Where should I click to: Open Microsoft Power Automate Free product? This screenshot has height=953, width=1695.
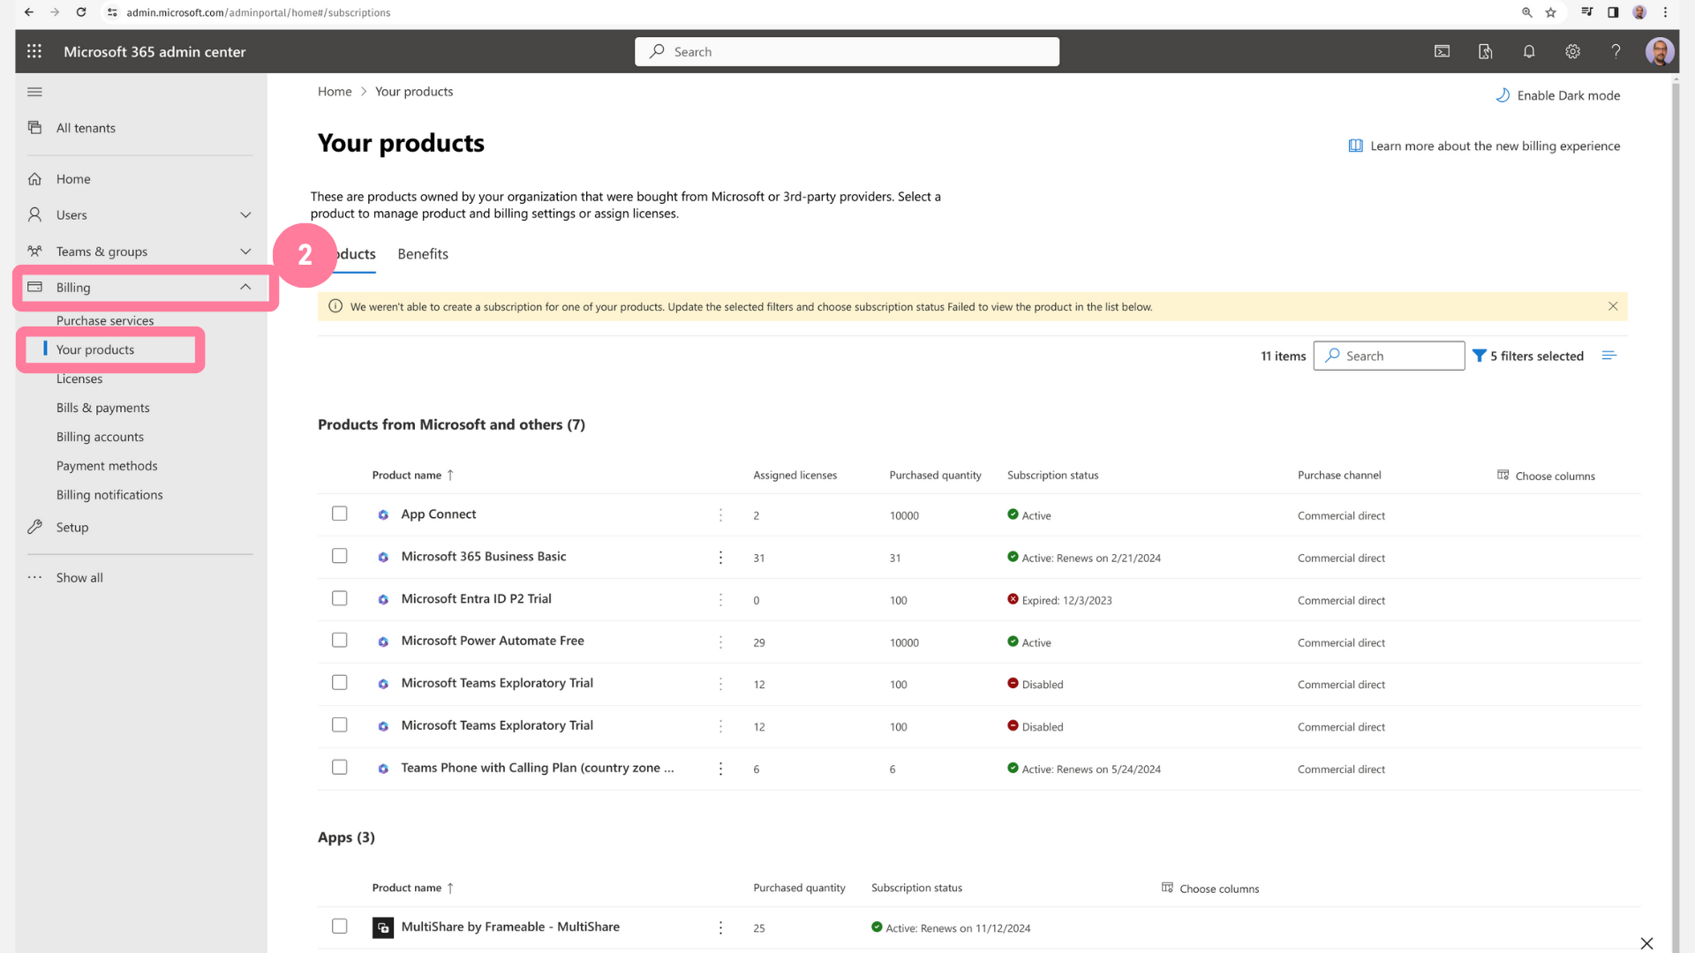coord(493,641)
